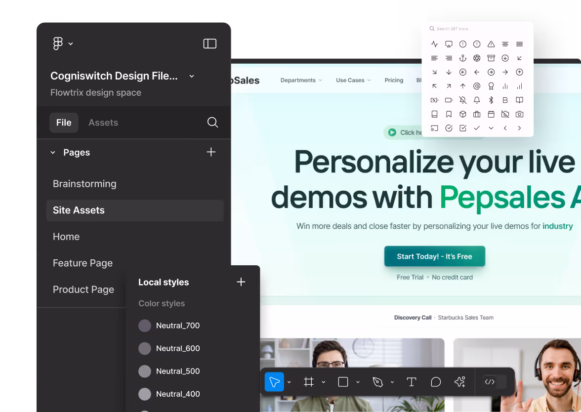Open the Frame tool options chevron

coord(324,382)
